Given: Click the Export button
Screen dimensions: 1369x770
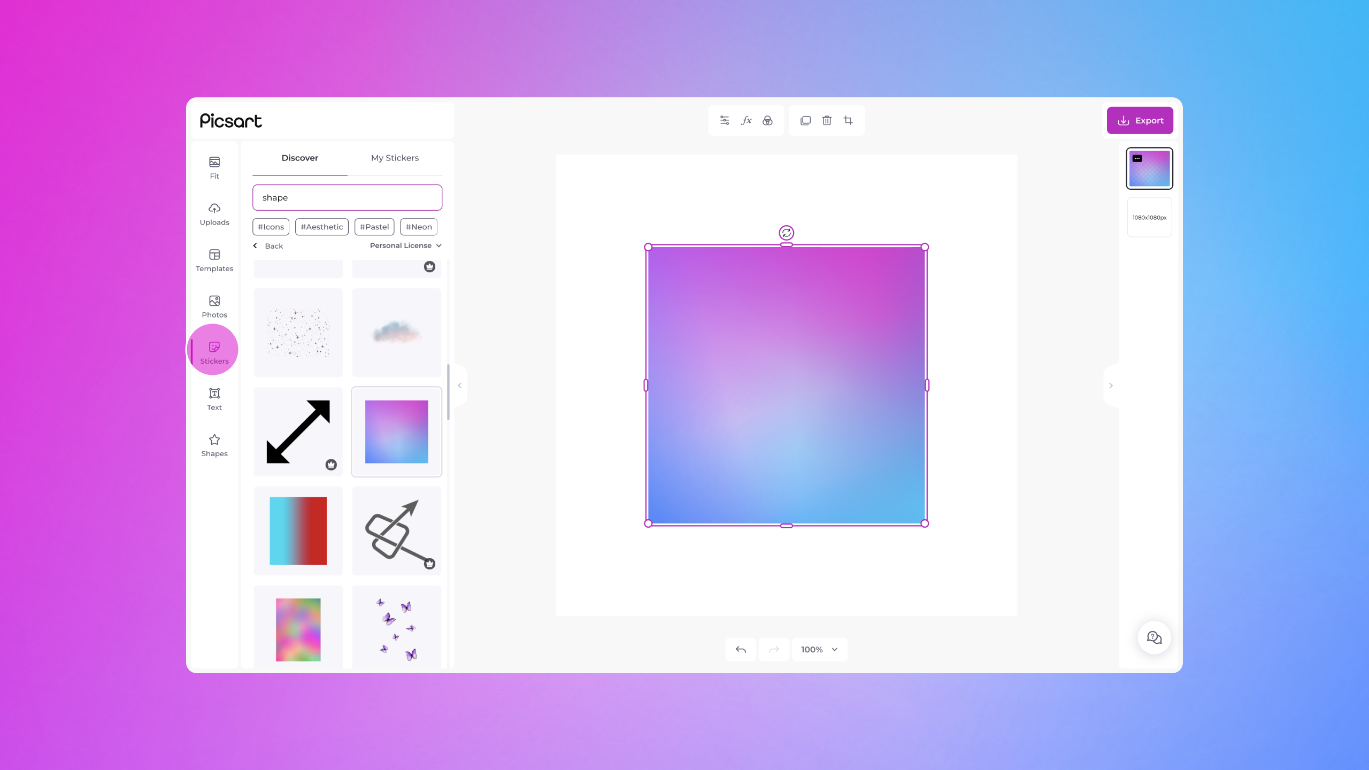Looking at the screenshot, I should [1141, 119].
